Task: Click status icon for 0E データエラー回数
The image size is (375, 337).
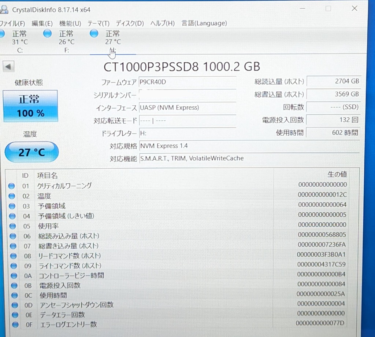Action: point(15,315)
